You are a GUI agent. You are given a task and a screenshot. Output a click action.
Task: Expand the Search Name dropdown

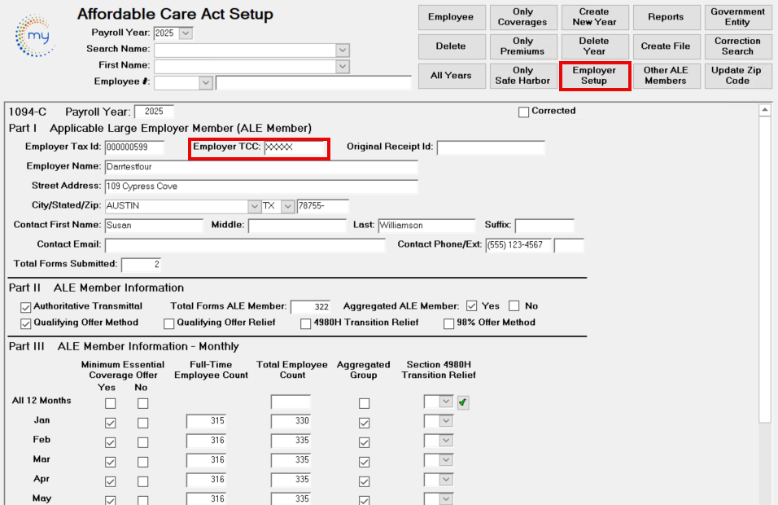(343, 50)
